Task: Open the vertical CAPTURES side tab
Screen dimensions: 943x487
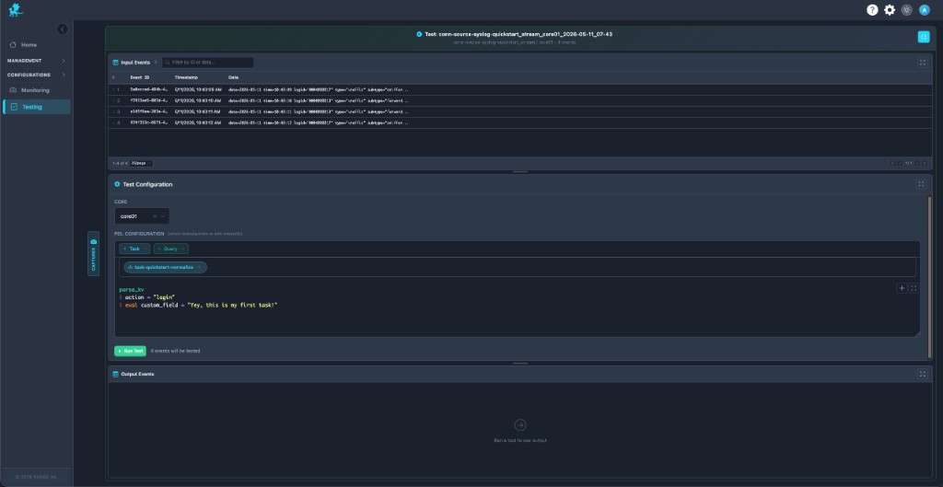Action: click(93, 254)
